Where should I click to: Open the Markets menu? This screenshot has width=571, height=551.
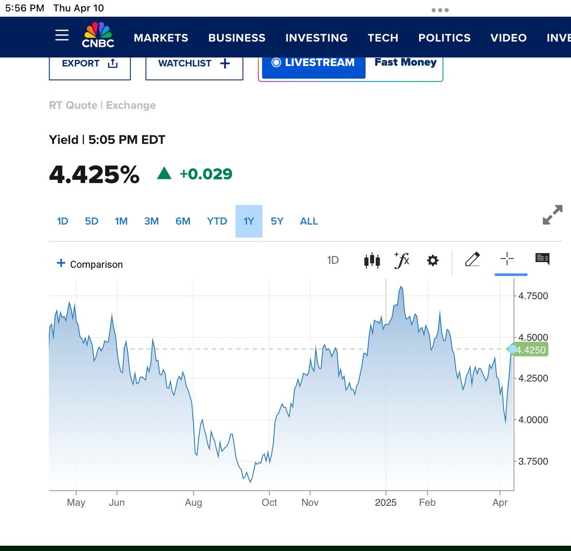click(x=161, y=38)
